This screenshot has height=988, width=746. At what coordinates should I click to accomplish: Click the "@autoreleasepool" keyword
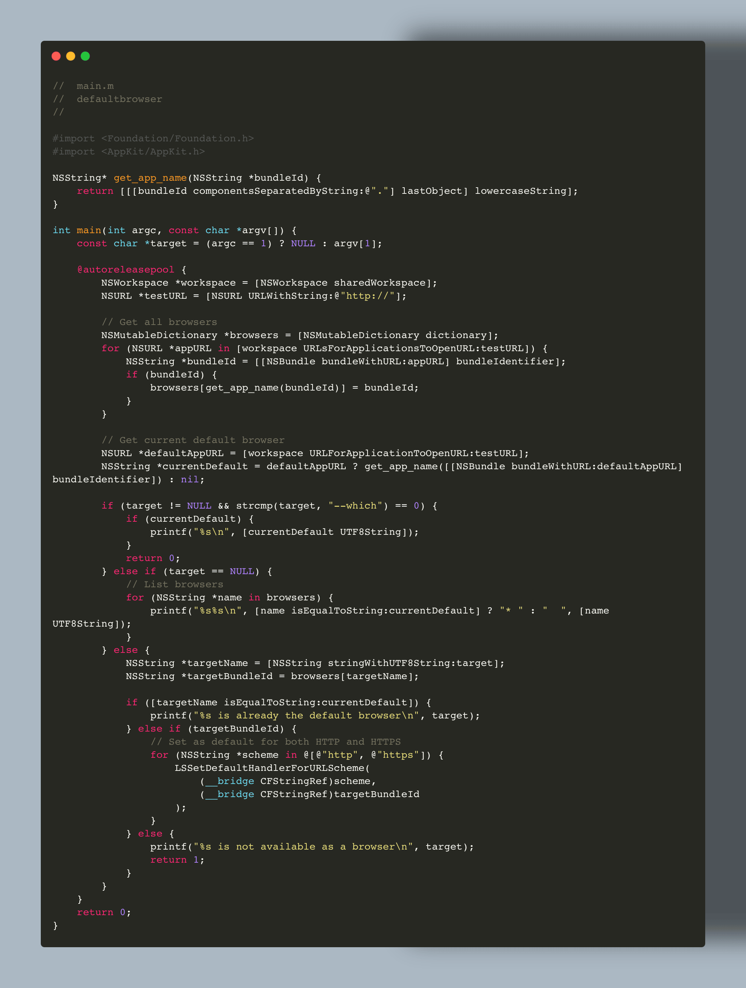pyautogui.click(x=126, y=270)
